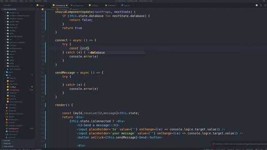Image resolution: width=267 pixels, height=150 pixels.
Task: Click 'nextProps' parameter in the code
Action: 102,12
